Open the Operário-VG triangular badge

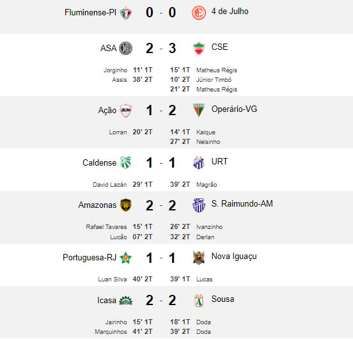pos(199,110)
